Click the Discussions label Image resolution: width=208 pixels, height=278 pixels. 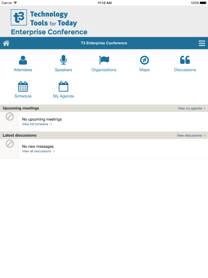185,70
